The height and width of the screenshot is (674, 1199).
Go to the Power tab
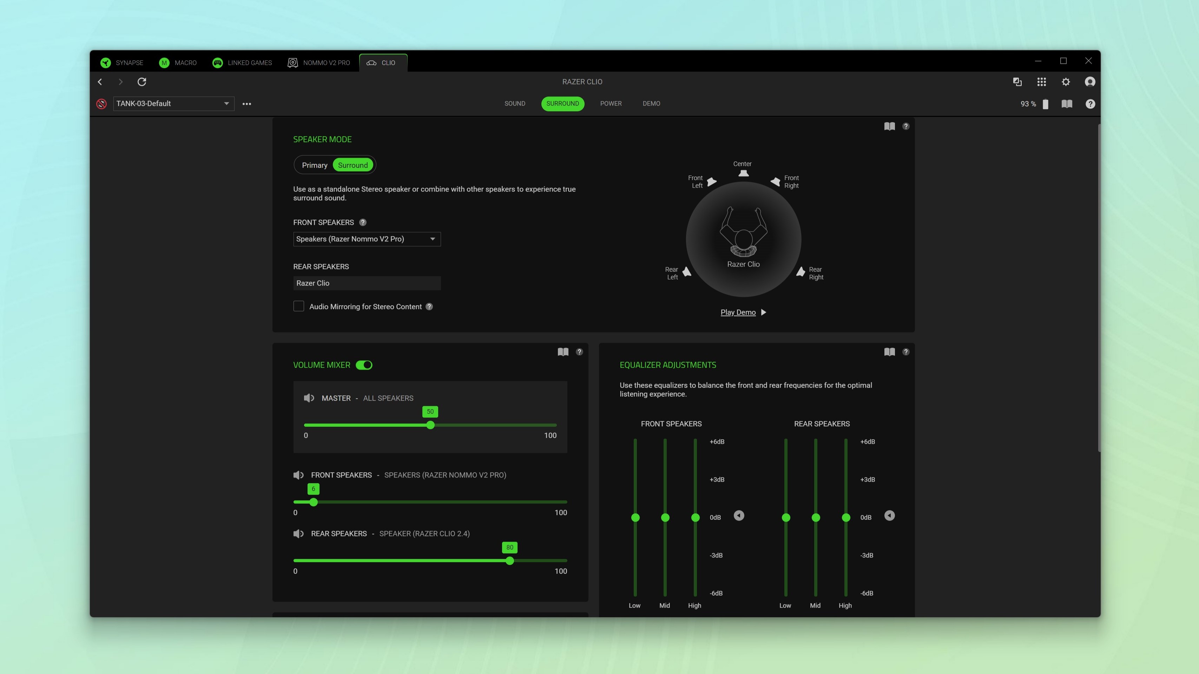pyautogui.click(x=611, y=103)
